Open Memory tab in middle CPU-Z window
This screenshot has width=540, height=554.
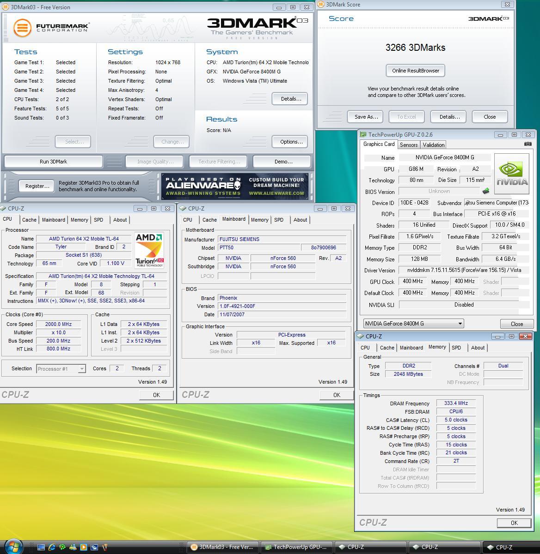(x=259, y=220)
